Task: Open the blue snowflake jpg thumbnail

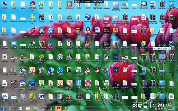Action: click(79, 83)
